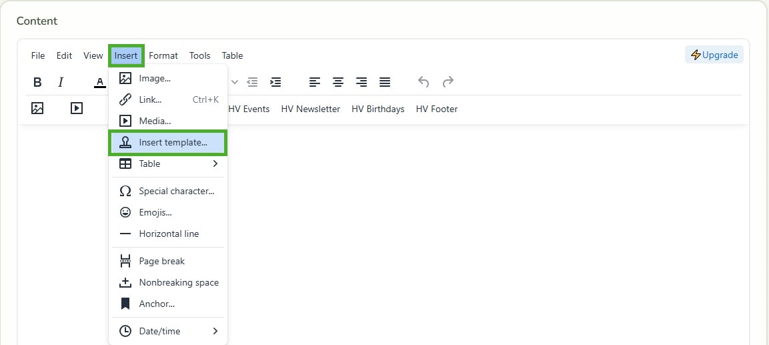This screenshot has height=345, width=769.
Task: Insert a Nonbreaking space
Action: point(167,283)
